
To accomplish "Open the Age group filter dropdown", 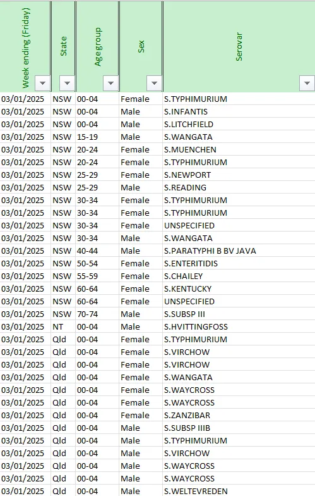I will click(x=110, y=84).
